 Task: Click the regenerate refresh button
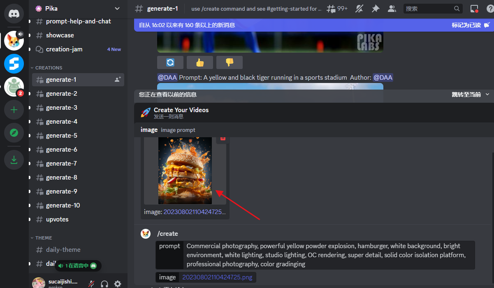[170, 62]
